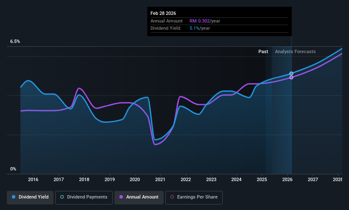Image resolution: width=349 pixels, height=210 pixels.
Task: Select the blue dividend yield data point marker
Action: [x=291, y=74]
